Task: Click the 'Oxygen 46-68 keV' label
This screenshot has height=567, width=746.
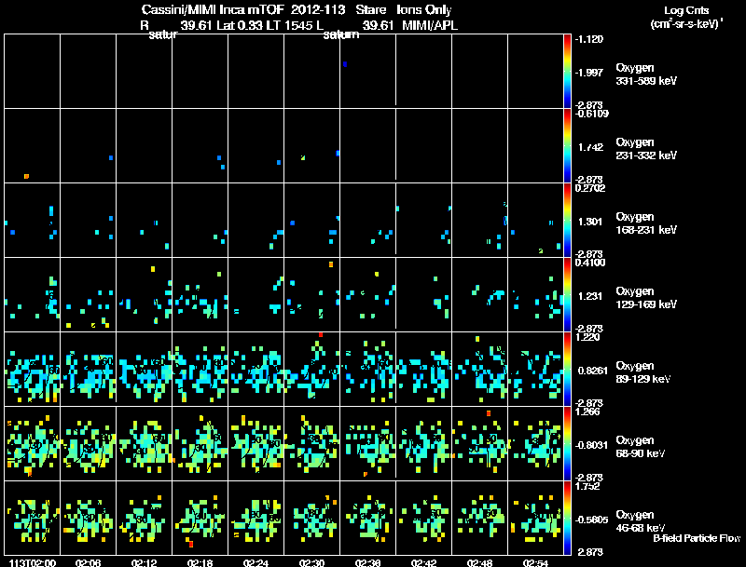Action: [641, 521]
